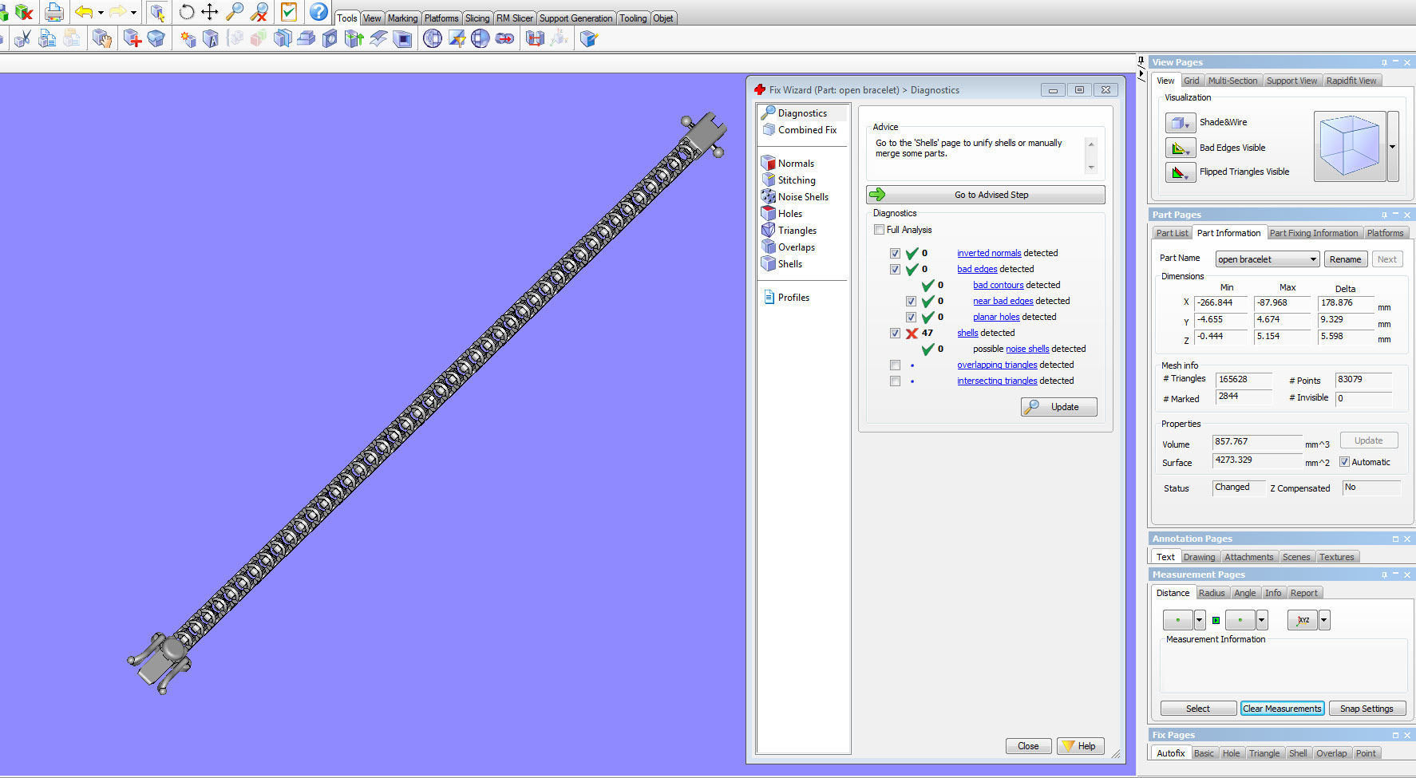
Task: Toggle the near bad edges checkbox
Action: coord(911,302)
